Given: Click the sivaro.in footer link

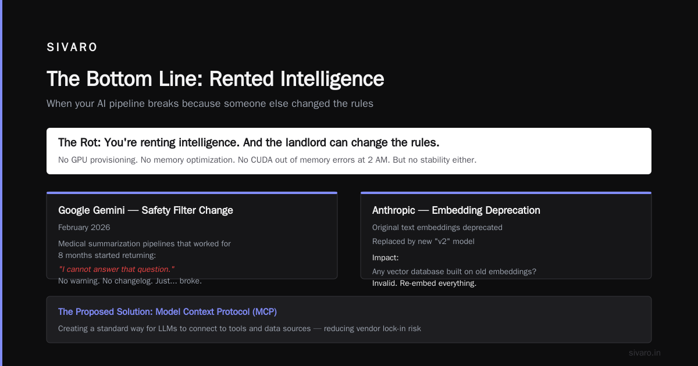Looking at the screenshot, I should pyautogui.click(x=644, y=353).
